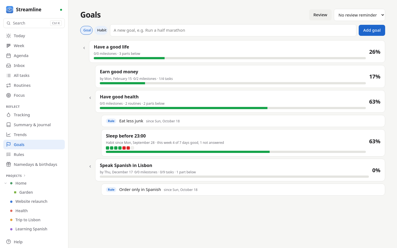397x248 pixels.
Task: Click the Add goal button
Action: point(372,30)
